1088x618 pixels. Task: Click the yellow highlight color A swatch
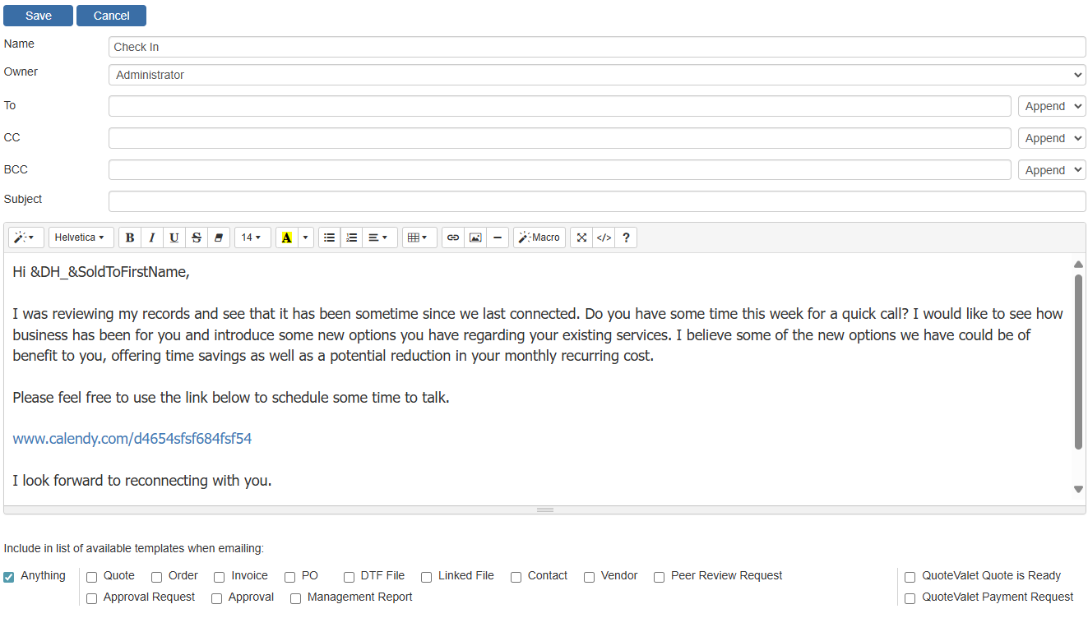[x=286, y=238]
